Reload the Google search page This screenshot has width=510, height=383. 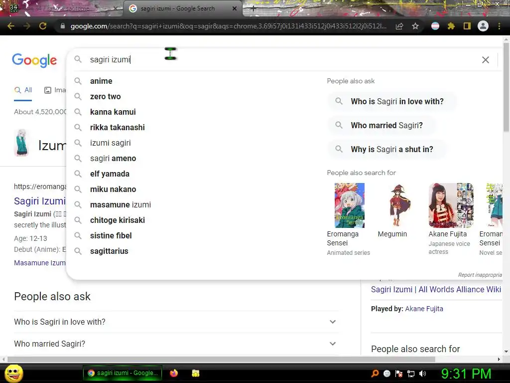coord(43,26)
